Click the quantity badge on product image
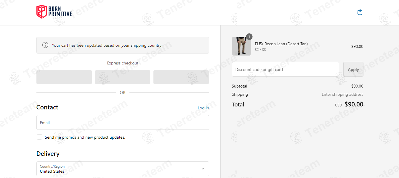Screen dimensions: 399x178 (249, 37)
